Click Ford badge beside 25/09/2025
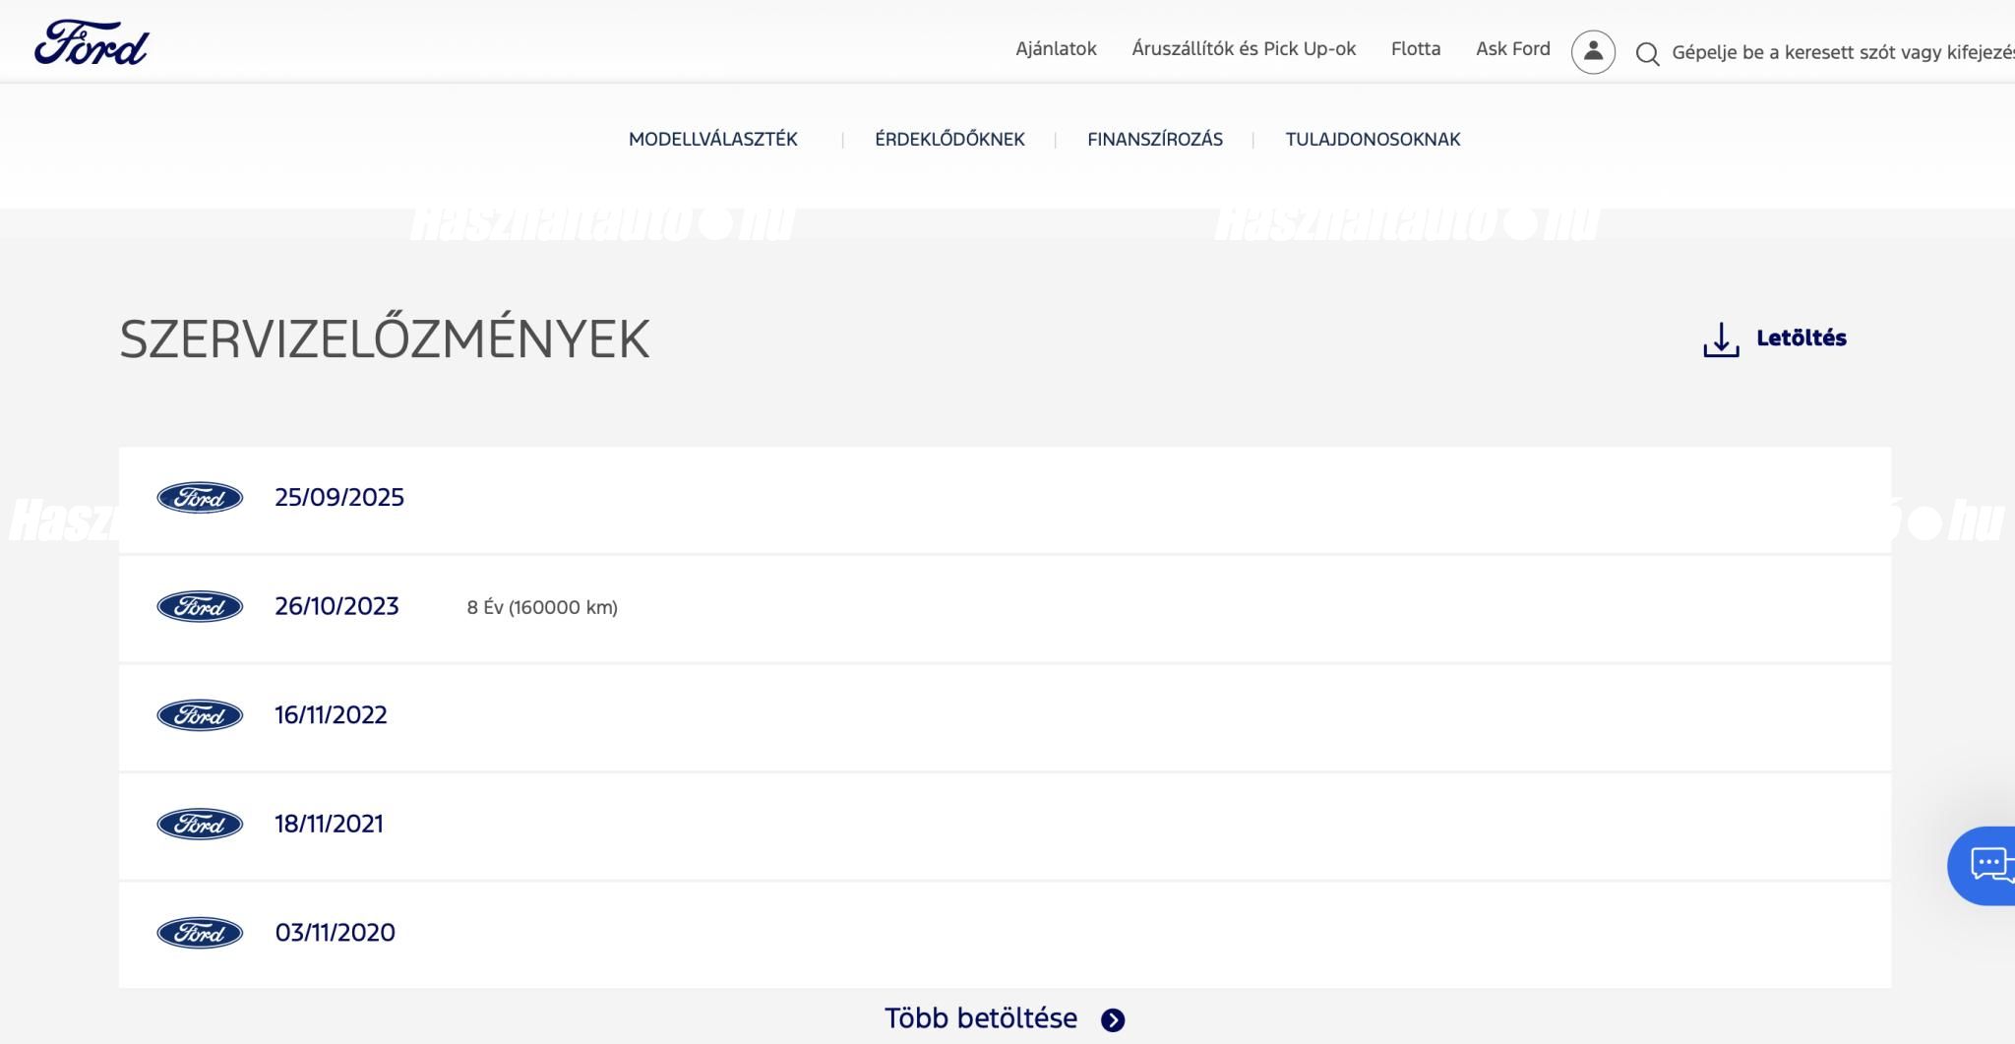The width and height of the screenshot is (2015, 1044). (200, 498)
